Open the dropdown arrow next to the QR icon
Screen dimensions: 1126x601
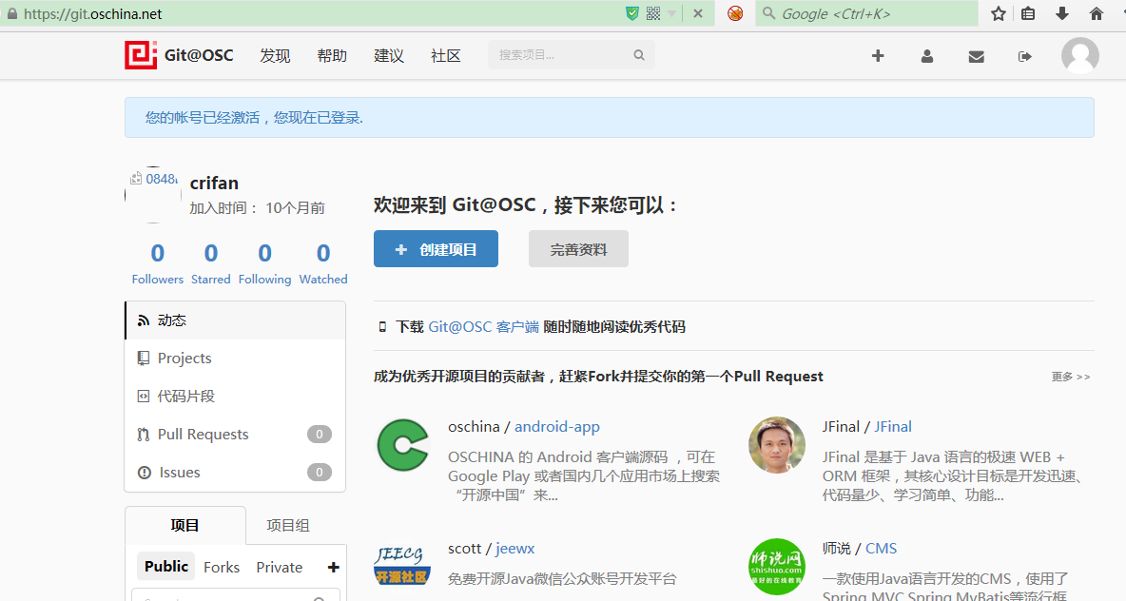click(x=672, y=13)
